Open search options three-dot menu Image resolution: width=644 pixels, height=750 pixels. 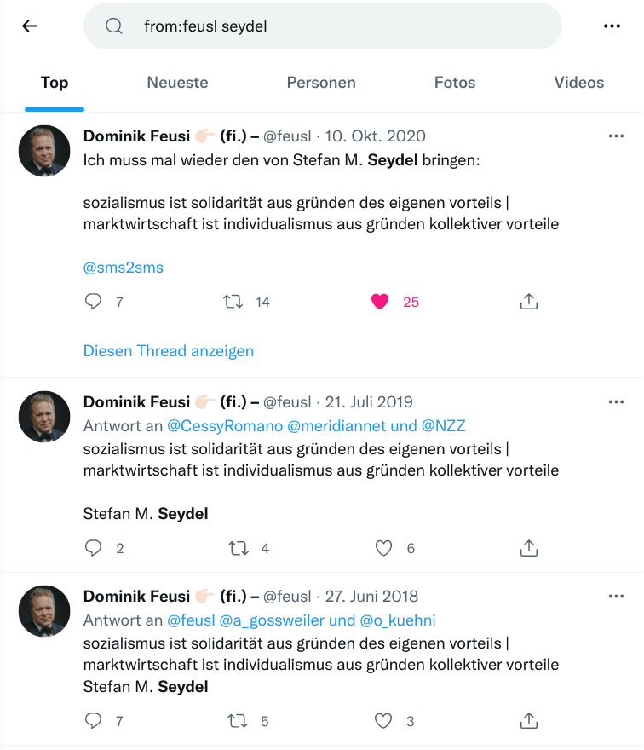(x=612, y=26)
